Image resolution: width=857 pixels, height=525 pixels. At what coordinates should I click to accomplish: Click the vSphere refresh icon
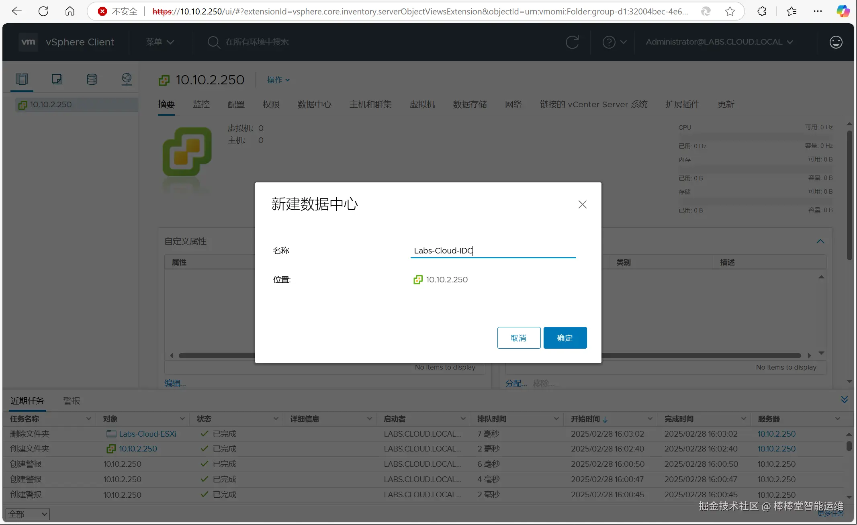point(572,42)
